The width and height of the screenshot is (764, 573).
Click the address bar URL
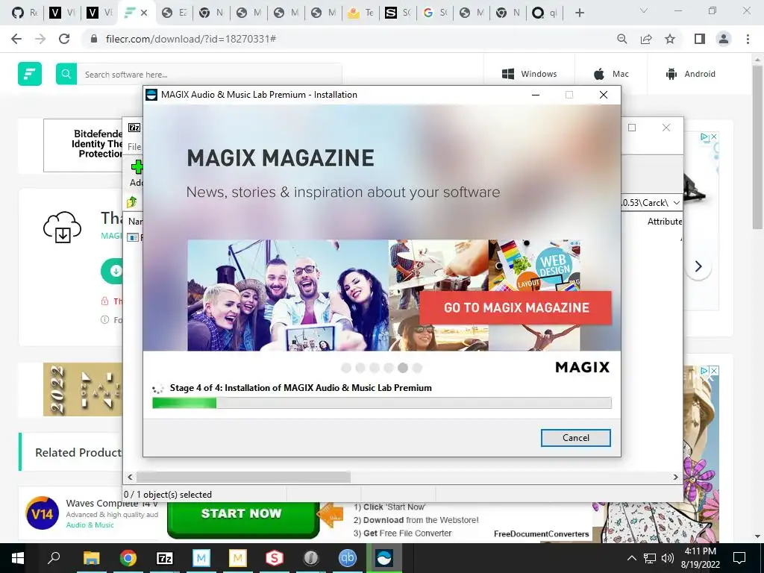pyautogui.click(x=191, y=39)
